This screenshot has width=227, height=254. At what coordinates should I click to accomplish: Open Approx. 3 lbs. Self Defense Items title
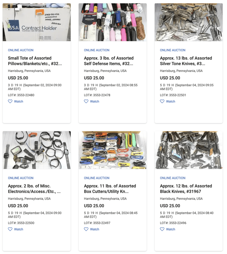point(109,61)
